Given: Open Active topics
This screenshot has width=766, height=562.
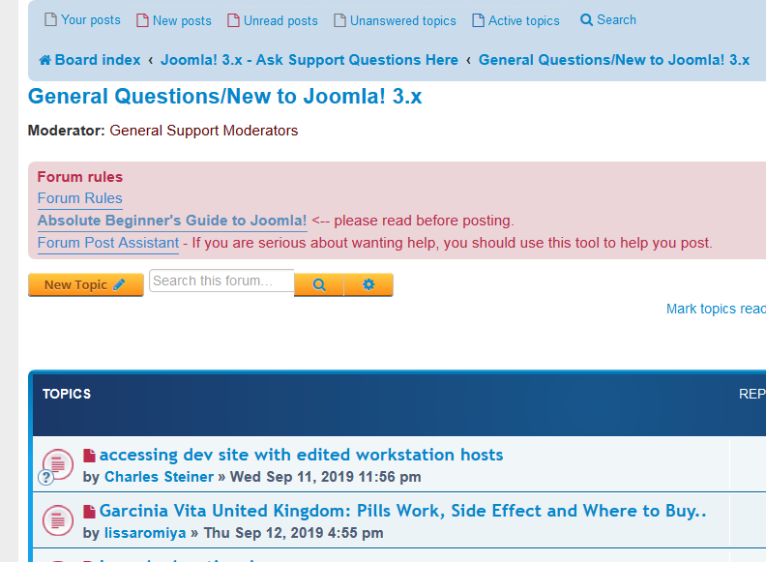Looking at the screenshot, I should point(523,20).
